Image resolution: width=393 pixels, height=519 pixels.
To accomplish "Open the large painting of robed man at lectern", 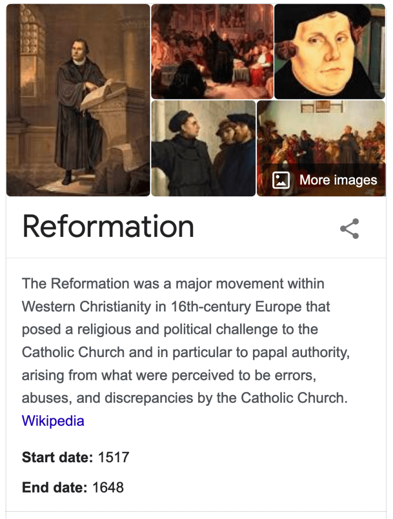I will coord(78,100).
